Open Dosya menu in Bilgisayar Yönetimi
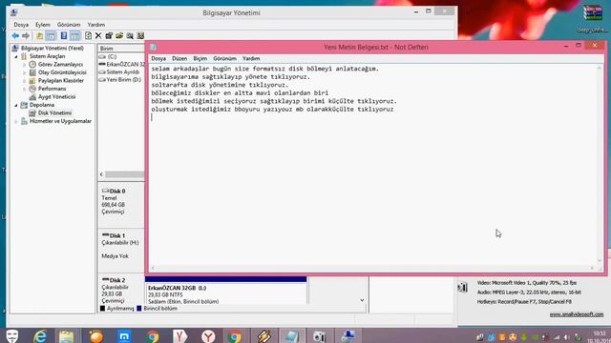 coord(21,25)
